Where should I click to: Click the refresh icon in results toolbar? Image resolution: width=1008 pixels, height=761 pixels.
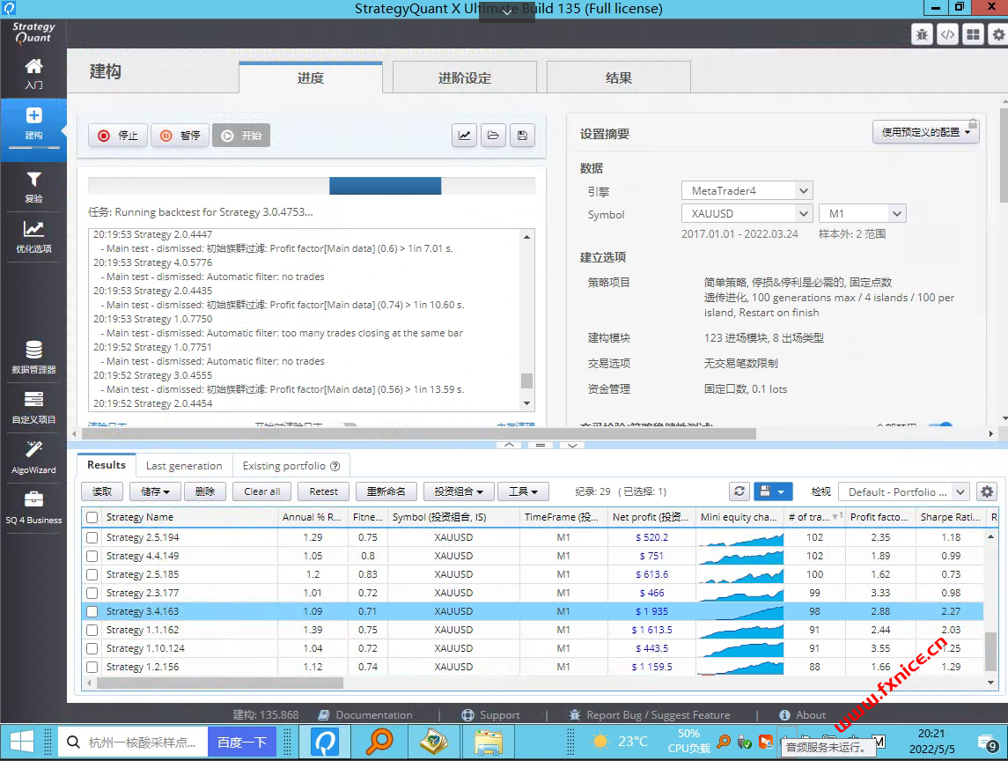point(739,491)
